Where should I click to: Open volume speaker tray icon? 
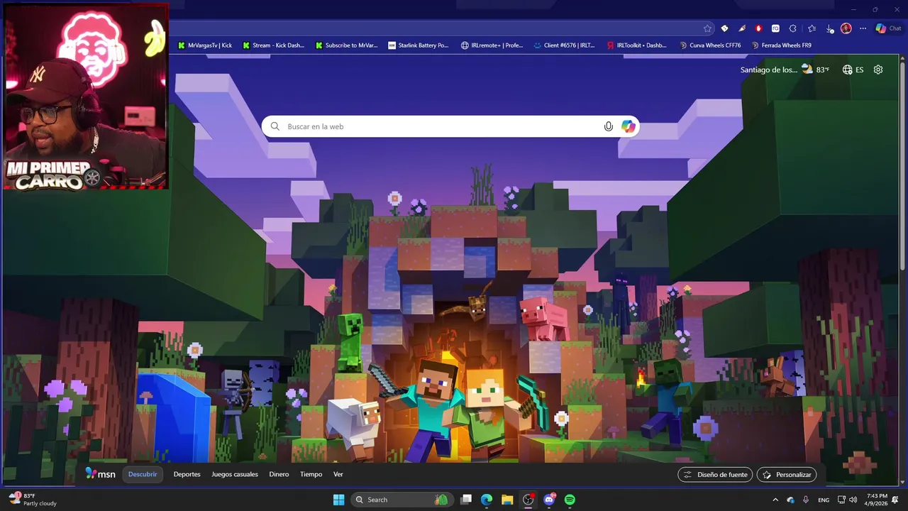853,500
